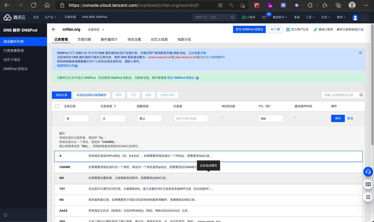
Task: Click the record search magnifier icon
Action: pyautogui.click(x=361, y=95)
